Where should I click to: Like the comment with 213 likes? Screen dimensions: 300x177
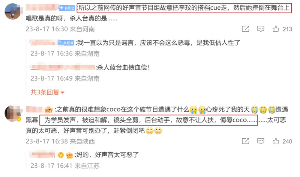(x=276, y=29)
